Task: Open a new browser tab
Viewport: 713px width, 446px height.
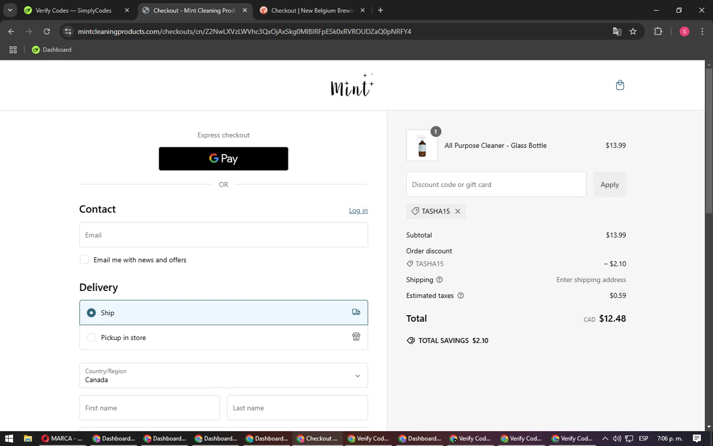Action: coord(380,10)
